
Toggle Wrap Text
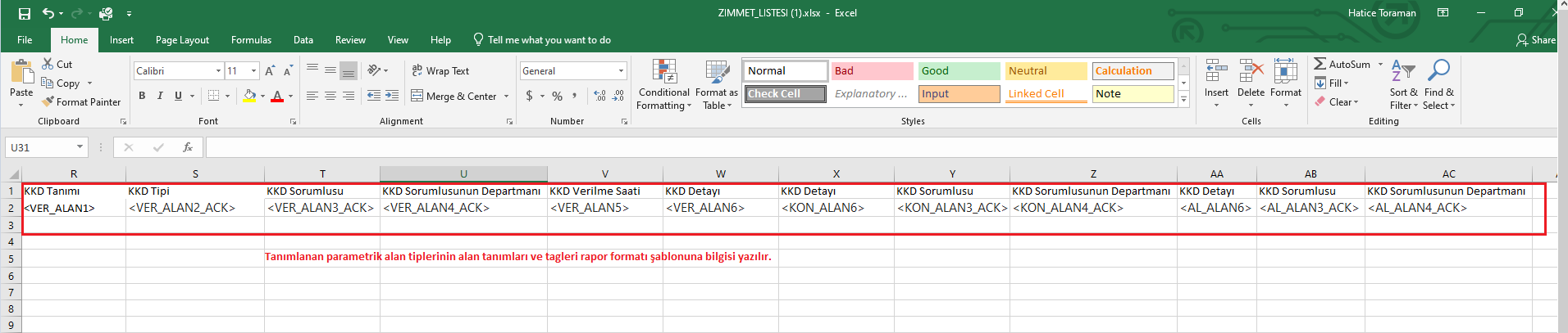point(440,71)
